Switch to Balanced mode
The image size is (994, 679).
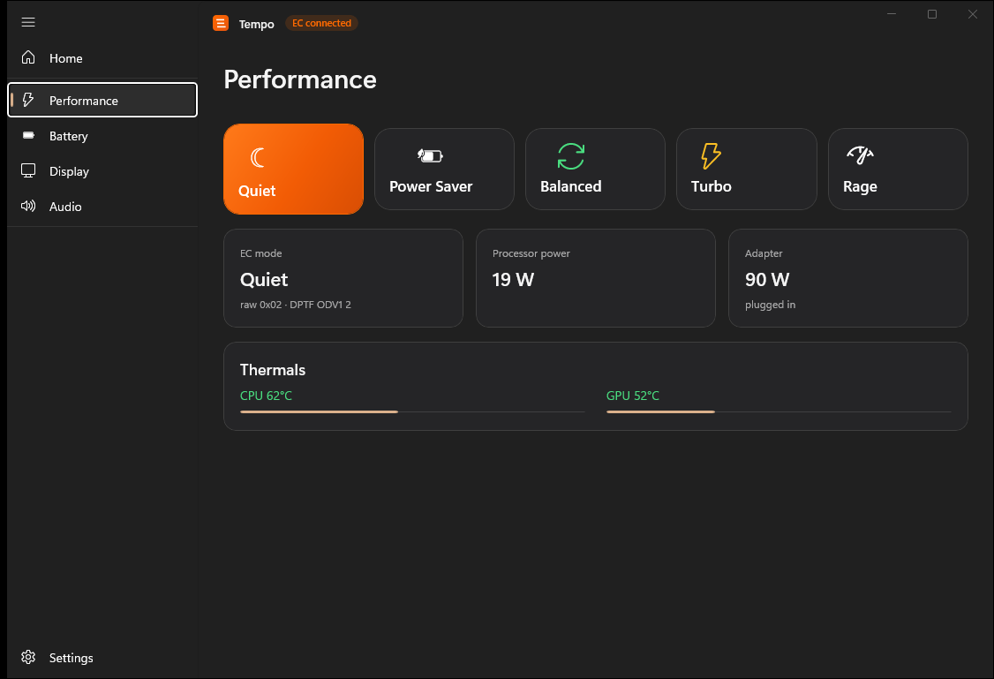595,169
